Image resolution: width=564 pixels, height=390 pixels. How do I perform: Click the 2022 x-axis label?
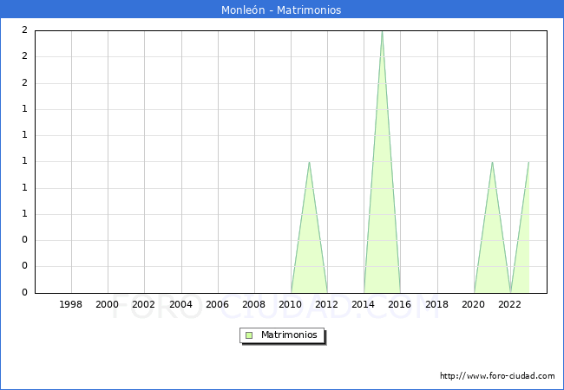coord(509,304)
